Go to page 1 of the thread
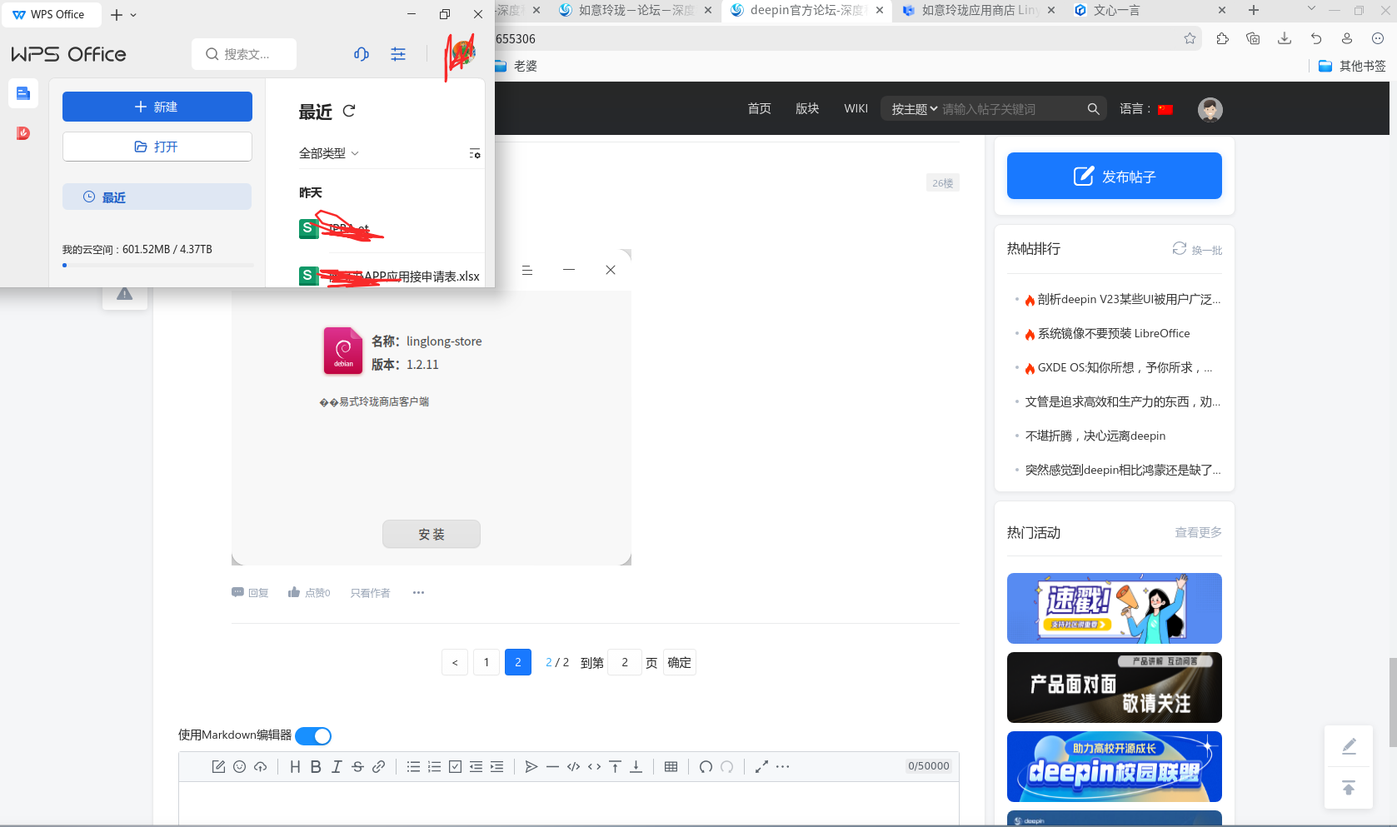Image resolution: width=1397 pixels, height=827 pixels. point(486,662)
